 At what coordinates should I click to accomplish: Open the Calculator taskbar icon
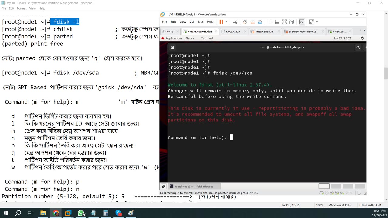(106, 213)
